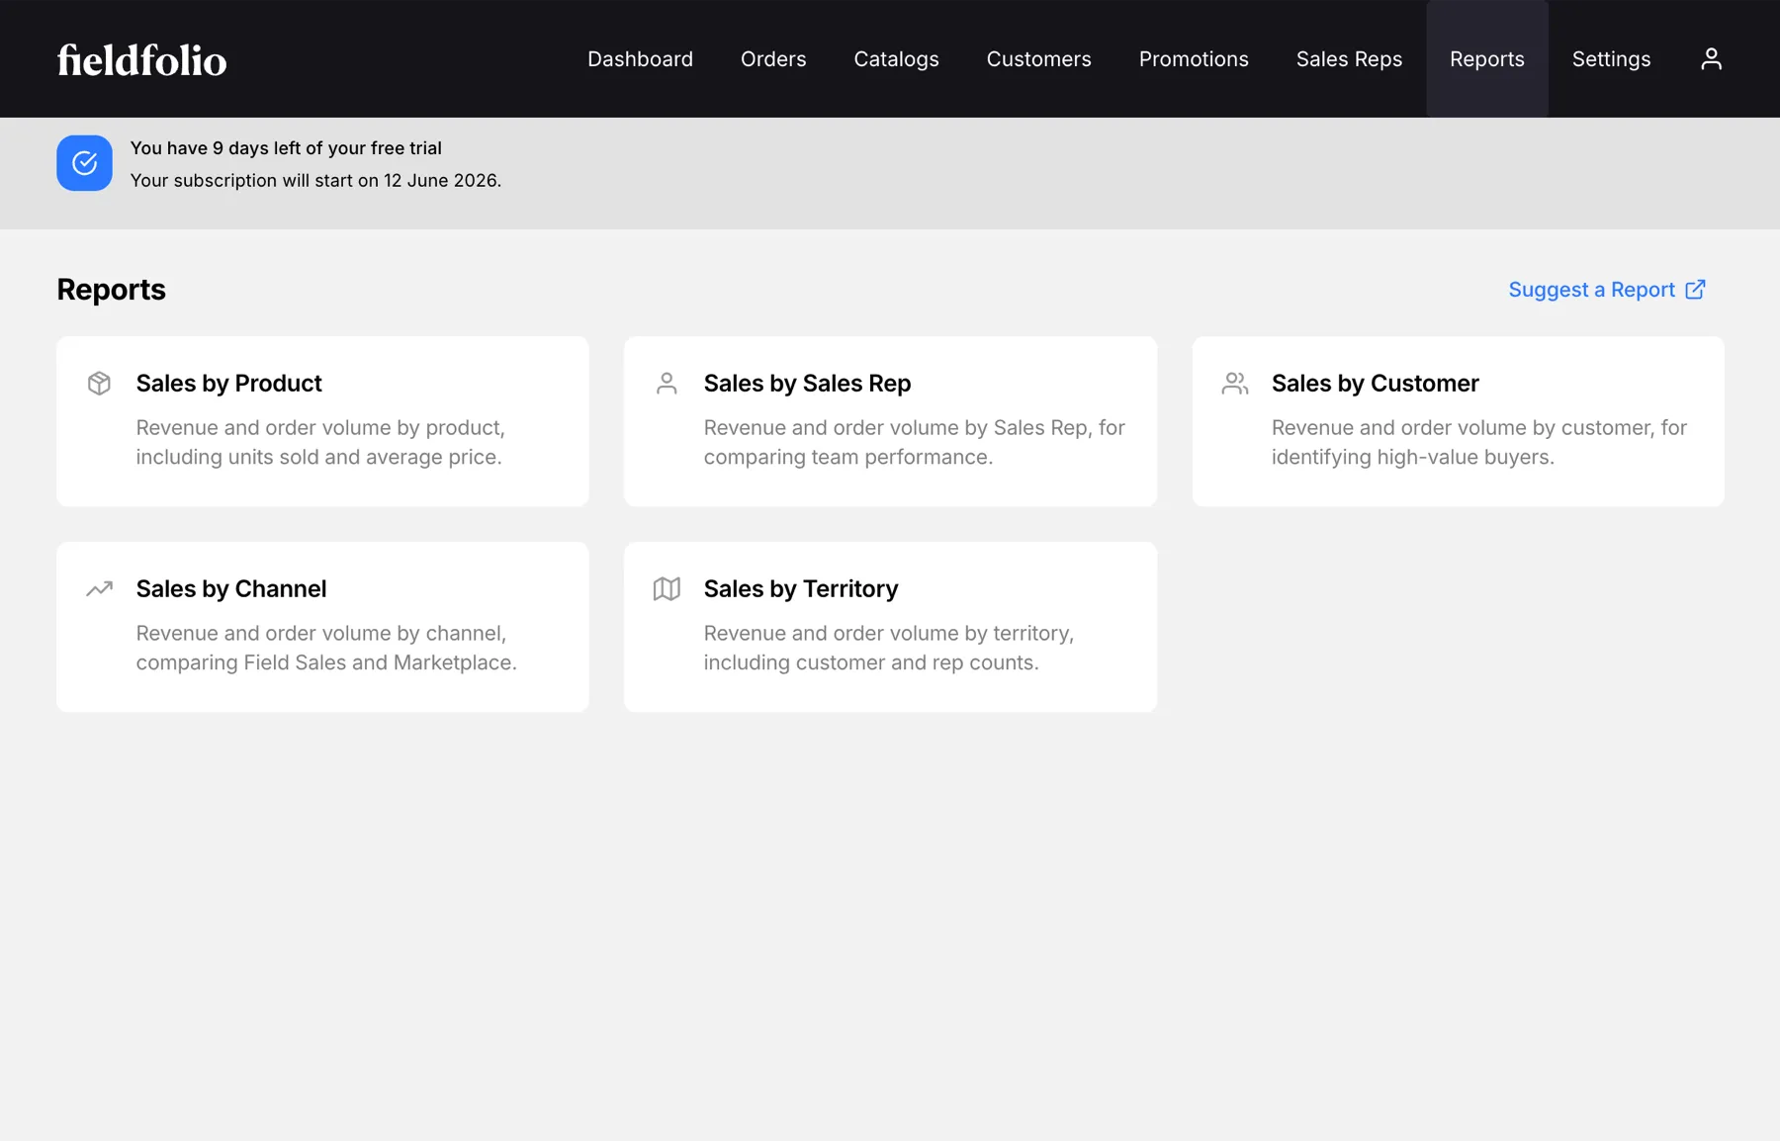Click the blue trial checkmark icon
1780x1141 pixels.
[84, 163]
